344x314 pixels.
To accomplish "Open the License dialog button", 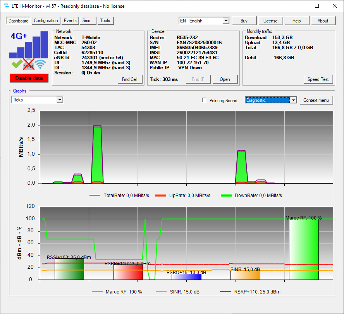I will [x=270, y=21].
